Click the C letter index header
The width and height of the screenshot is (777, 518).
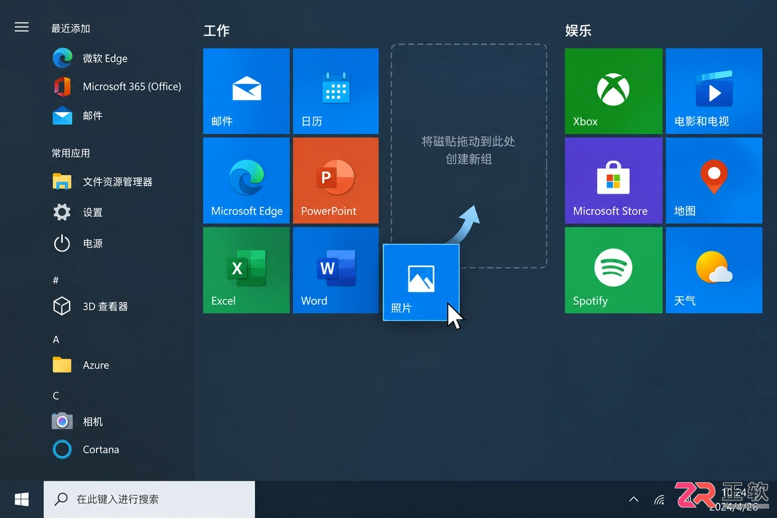(x=56, y=396)
